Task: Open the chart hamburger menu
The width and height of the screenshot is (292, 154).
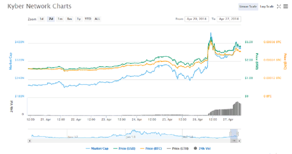Action: pyautogui.click(x=285, y=7)
